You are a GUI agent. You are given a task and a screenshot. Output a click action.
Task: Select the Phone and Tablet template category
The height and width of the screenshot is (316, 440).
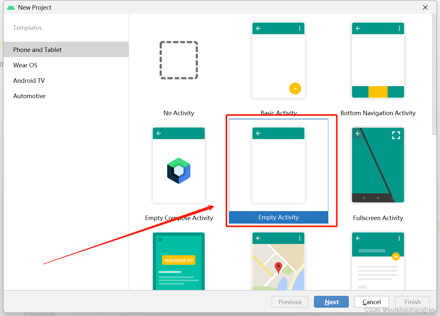[66, 49]
